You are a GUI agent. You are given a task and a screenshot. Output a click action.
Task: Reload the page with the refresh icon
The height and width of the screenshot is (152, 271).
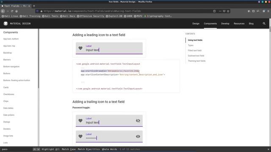12,11
